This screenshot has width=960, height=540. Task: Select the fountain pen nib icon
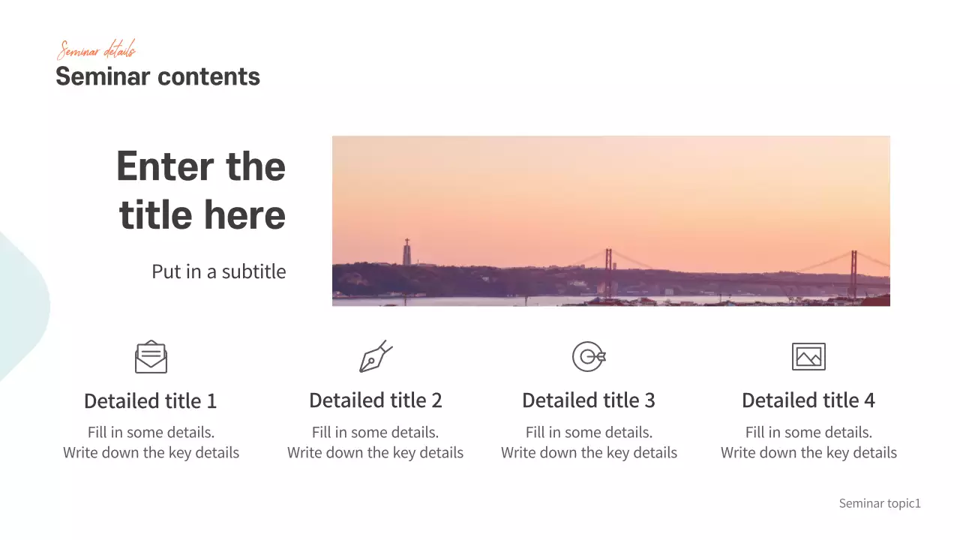coord(376,356)
